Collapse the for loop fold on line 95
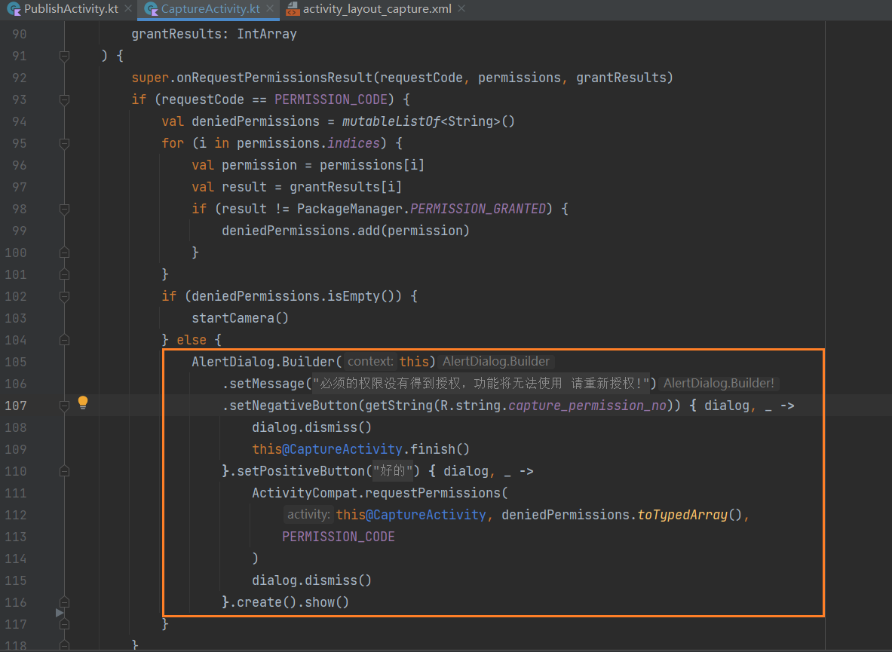 pyautogui.click(x=64, y=143)
